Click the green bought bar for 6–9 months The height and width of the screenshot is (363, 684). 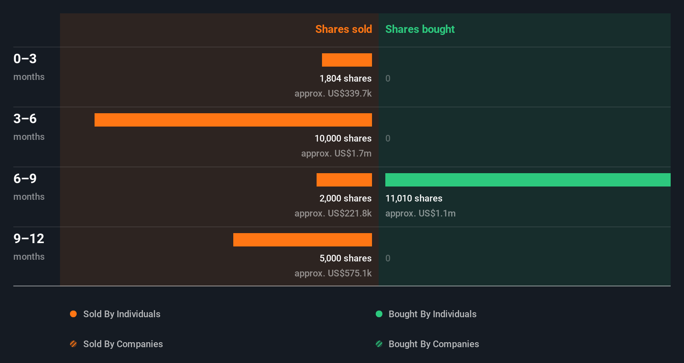(x=528, y=180)
